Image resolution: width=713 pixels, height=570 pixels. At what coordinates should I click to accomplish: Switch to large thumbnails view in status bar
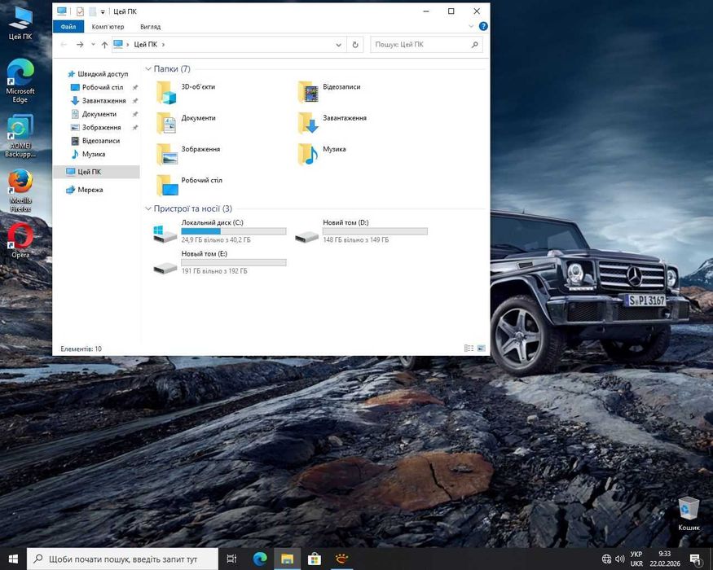pos(481,349)
